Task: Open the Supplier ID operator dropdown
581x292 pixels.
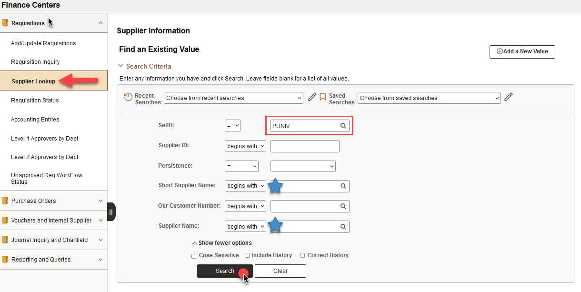Action: tap(245, 146)
